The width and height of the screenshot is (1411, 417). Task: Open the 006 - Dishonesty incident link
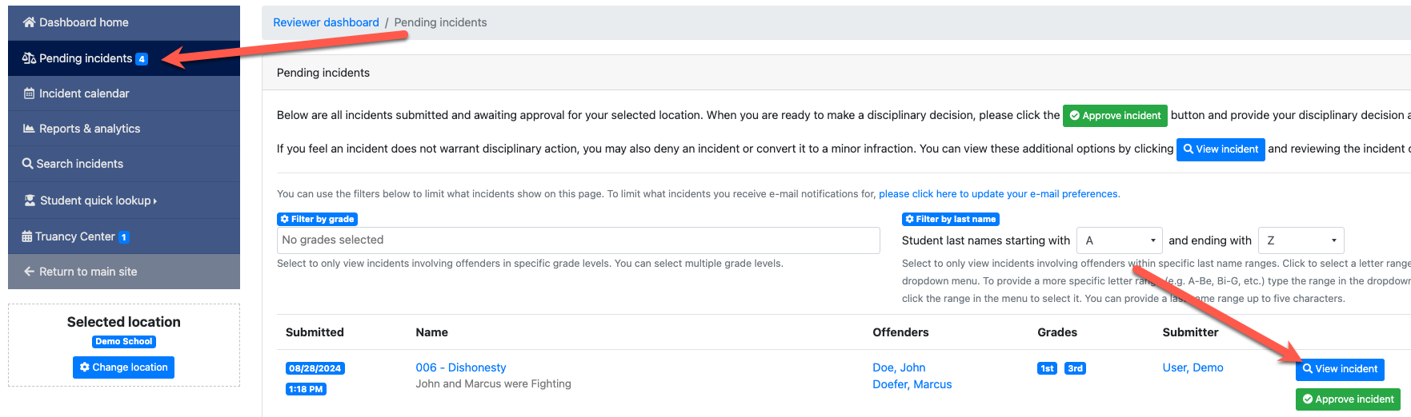pos(460,367)
